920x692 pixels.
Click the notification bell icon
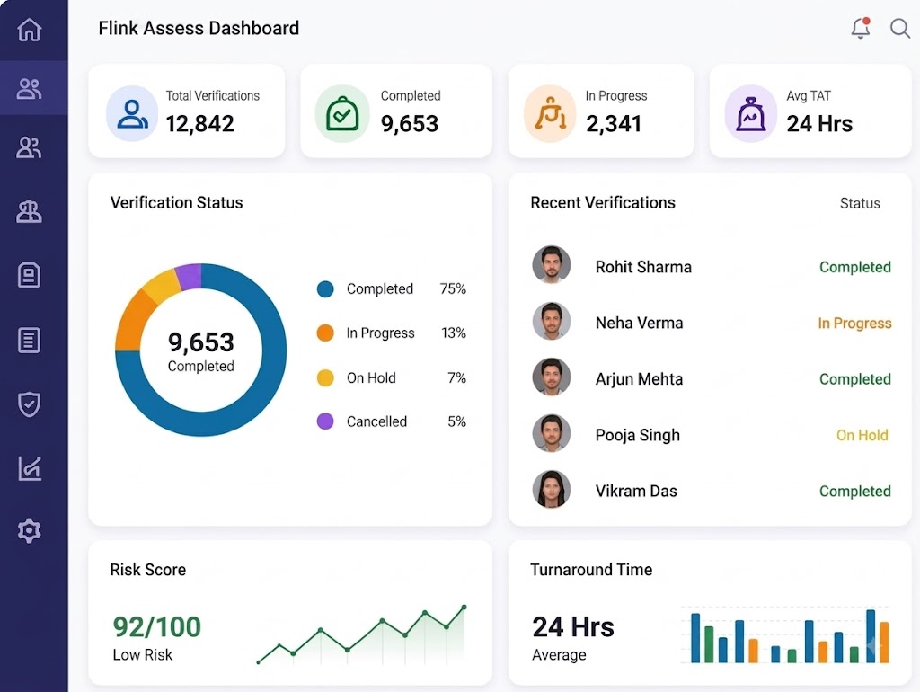pyautogui.click(x=860, y=28)
